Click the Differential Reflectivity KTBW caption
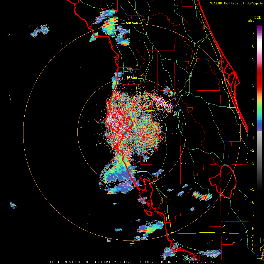Image resolution: width=264 pixels, height=264 pixels. (x=132, y=262)
